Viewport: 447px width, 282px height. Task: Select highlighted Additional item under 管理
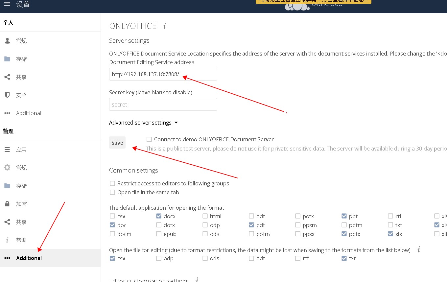(x=50, y=258)
